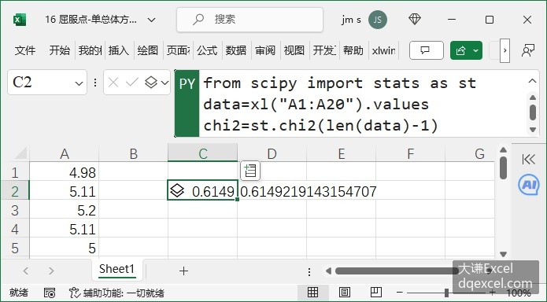Screen dimensions: 547x302
Task: Switch to the 视图 tab
Action: tap(294, 50)
